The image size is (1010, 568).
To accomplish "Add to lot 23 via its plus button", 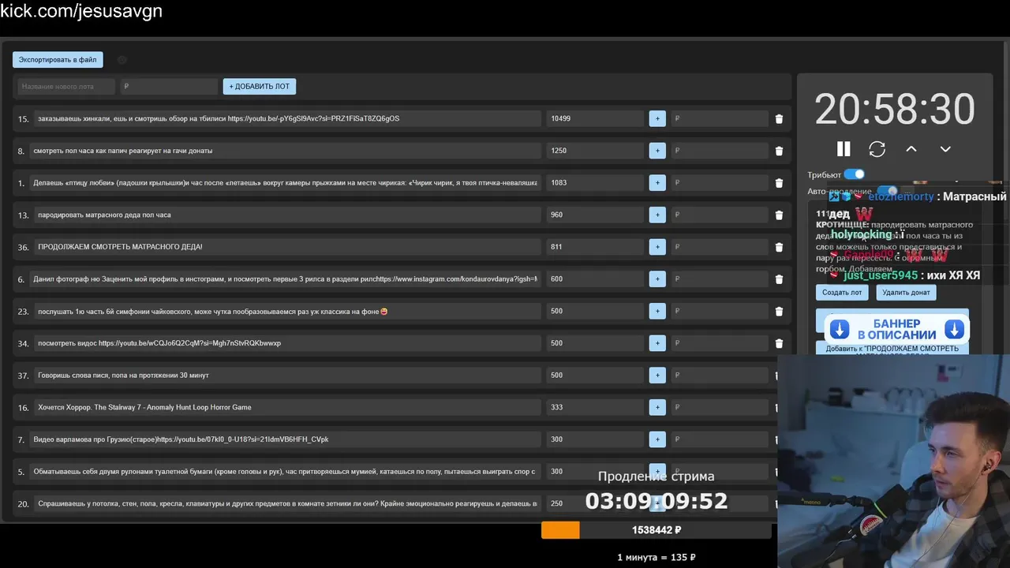I will click(x=657, y=311).
